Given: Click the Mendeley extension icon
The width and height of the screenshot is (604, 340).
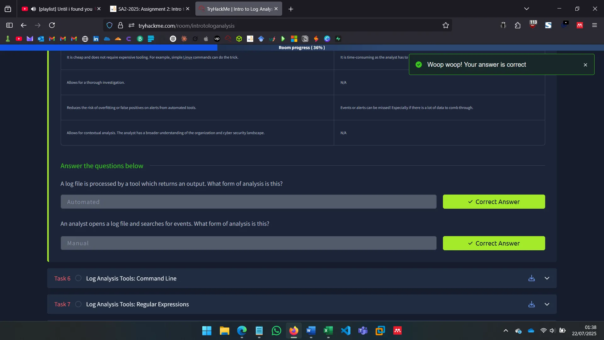Looking at the screenshot, I should pos(580,25).
